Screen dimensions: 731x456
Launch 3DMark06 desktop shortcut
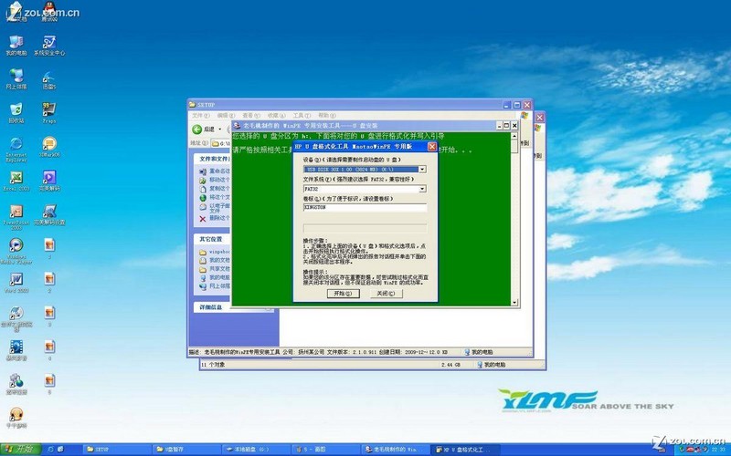(49, 147)
